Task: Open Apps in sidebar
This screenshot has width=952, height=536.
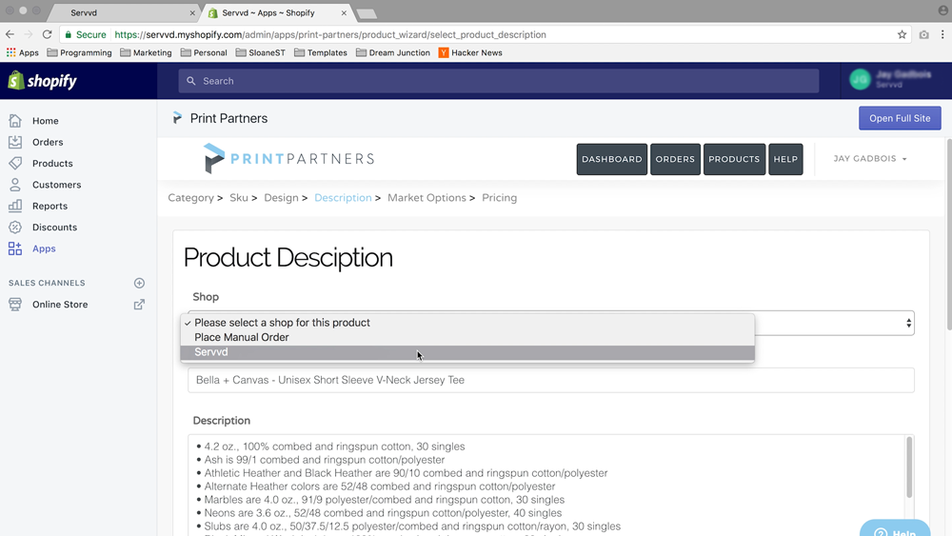Action: [x=44, y=248]
